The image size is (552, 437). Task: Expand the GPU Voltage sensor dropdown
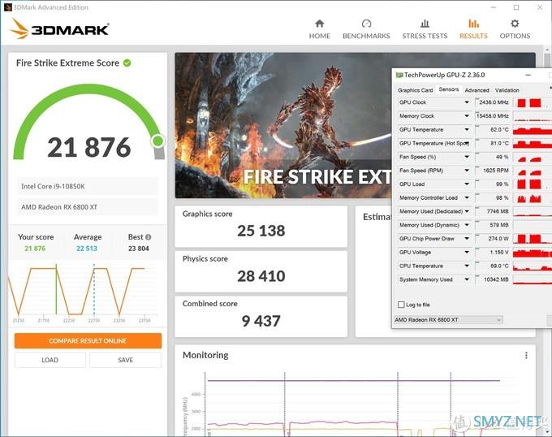467,253
